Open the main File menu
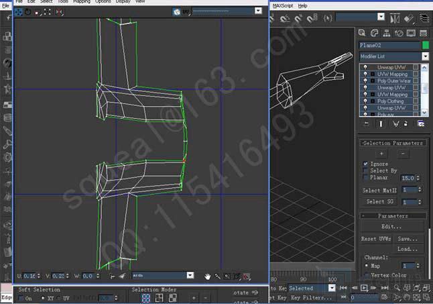433x304 pixels. pos(5,5)
